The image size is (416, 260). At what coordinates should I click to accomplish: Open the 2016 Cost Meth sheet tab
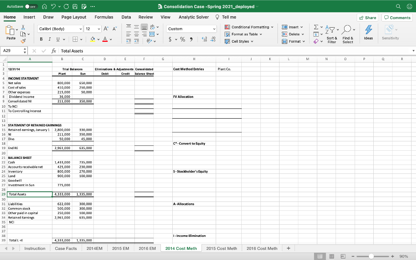262,248
